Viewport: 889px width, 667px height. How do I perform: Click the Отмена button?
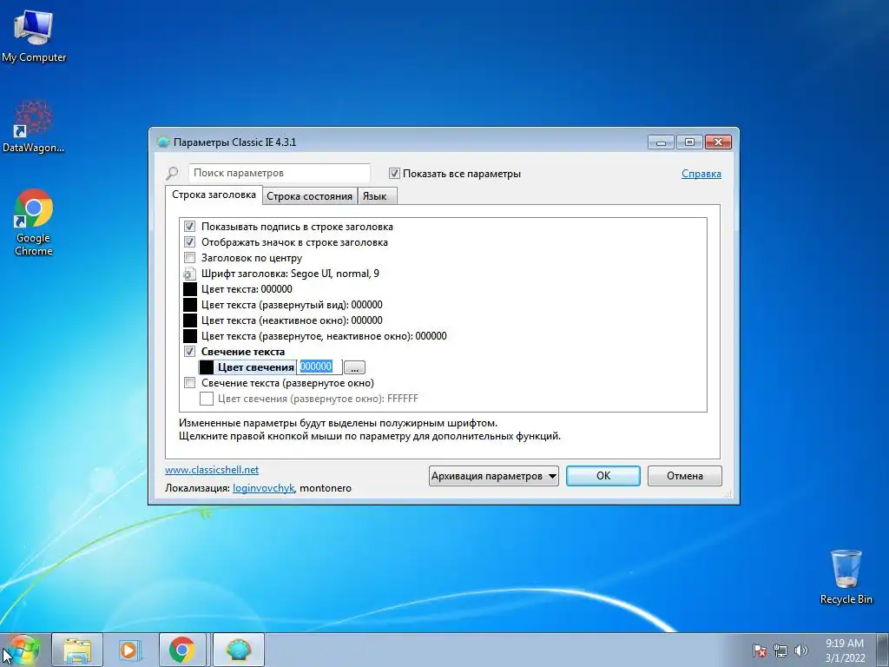(x=684, y=476)
